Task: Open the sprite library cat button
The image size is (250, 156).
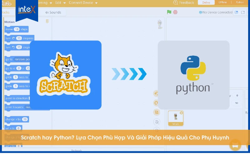Action: click(235, 145)
